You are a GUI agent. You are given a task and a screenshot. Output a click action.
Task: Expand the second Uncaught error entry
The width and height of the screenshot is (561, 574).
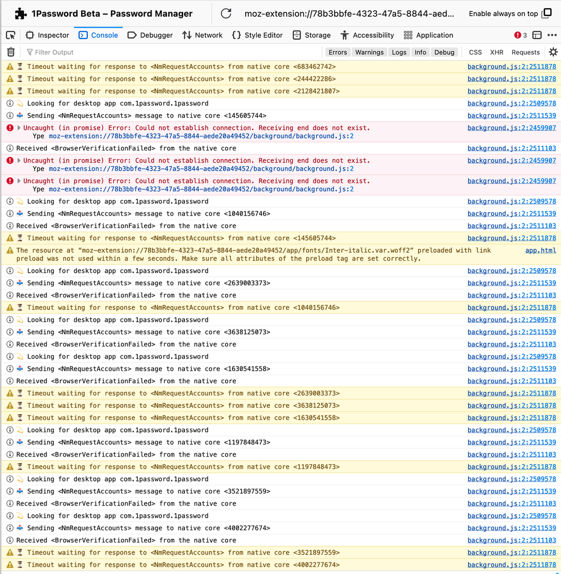coord(19,161)
